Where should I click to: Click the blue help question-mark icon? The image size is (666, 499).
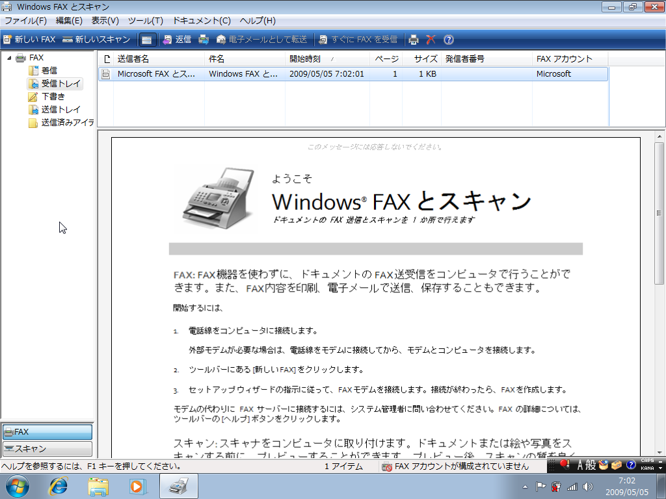tap(449, 40)
